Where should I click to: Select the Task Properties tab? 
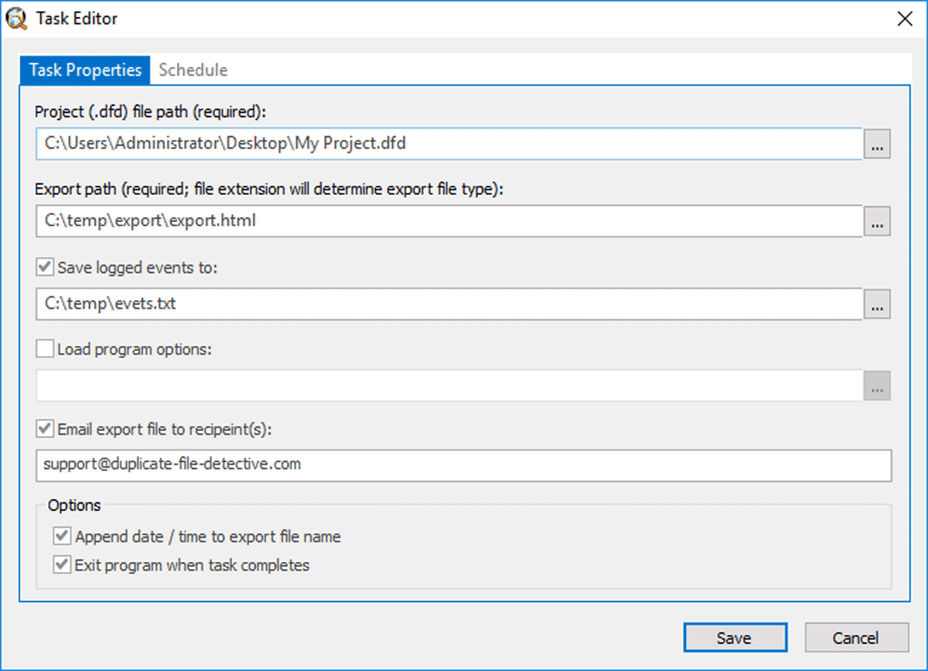click(x=84, y=70)
